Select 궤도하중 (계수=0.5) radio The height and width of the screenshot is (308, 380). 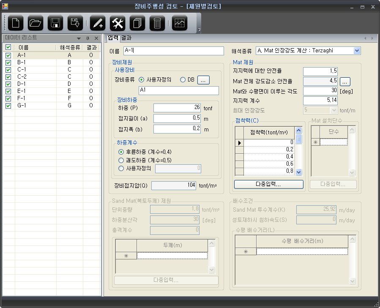tap(121, 160)
